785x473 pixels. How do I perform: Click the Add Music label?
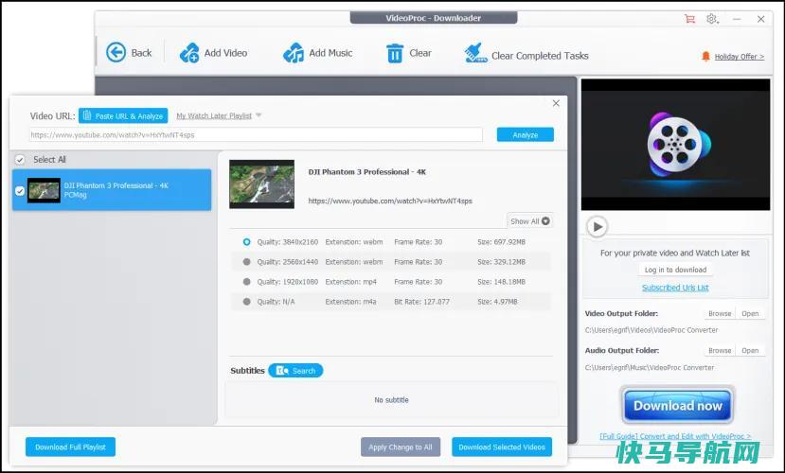330,52
